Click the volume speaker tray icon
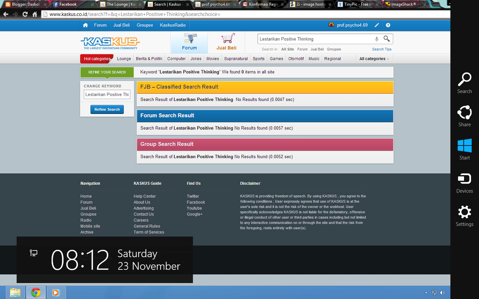The image size is (479, 299). pos(443,293)
